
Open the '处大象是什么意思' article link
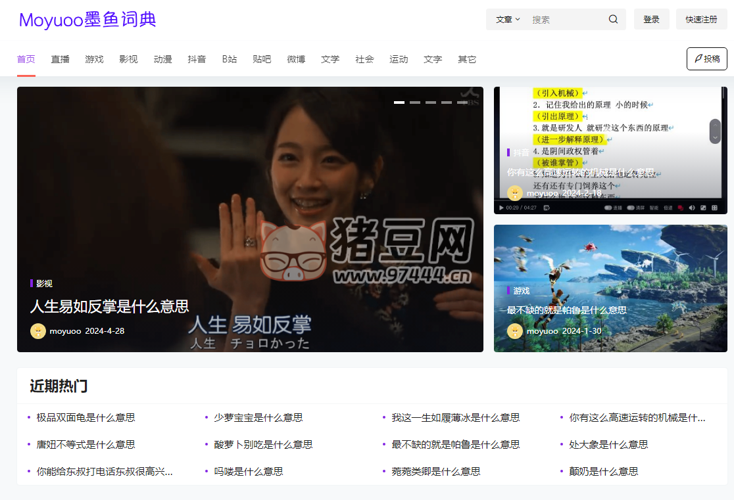[608, 444]
